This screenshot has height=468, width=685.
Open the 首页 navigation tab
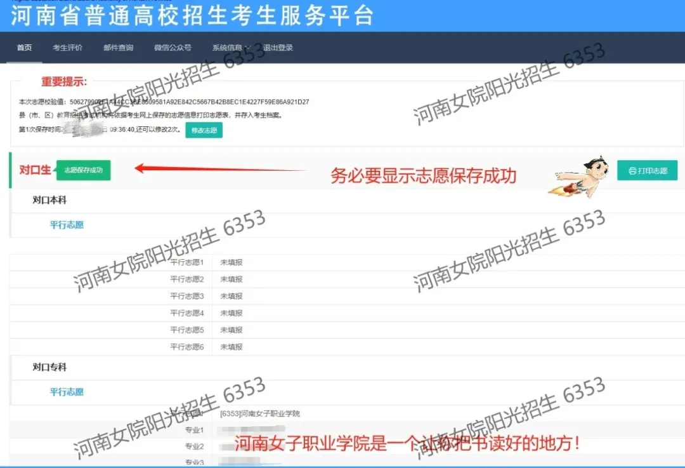[x=24, y=48]
